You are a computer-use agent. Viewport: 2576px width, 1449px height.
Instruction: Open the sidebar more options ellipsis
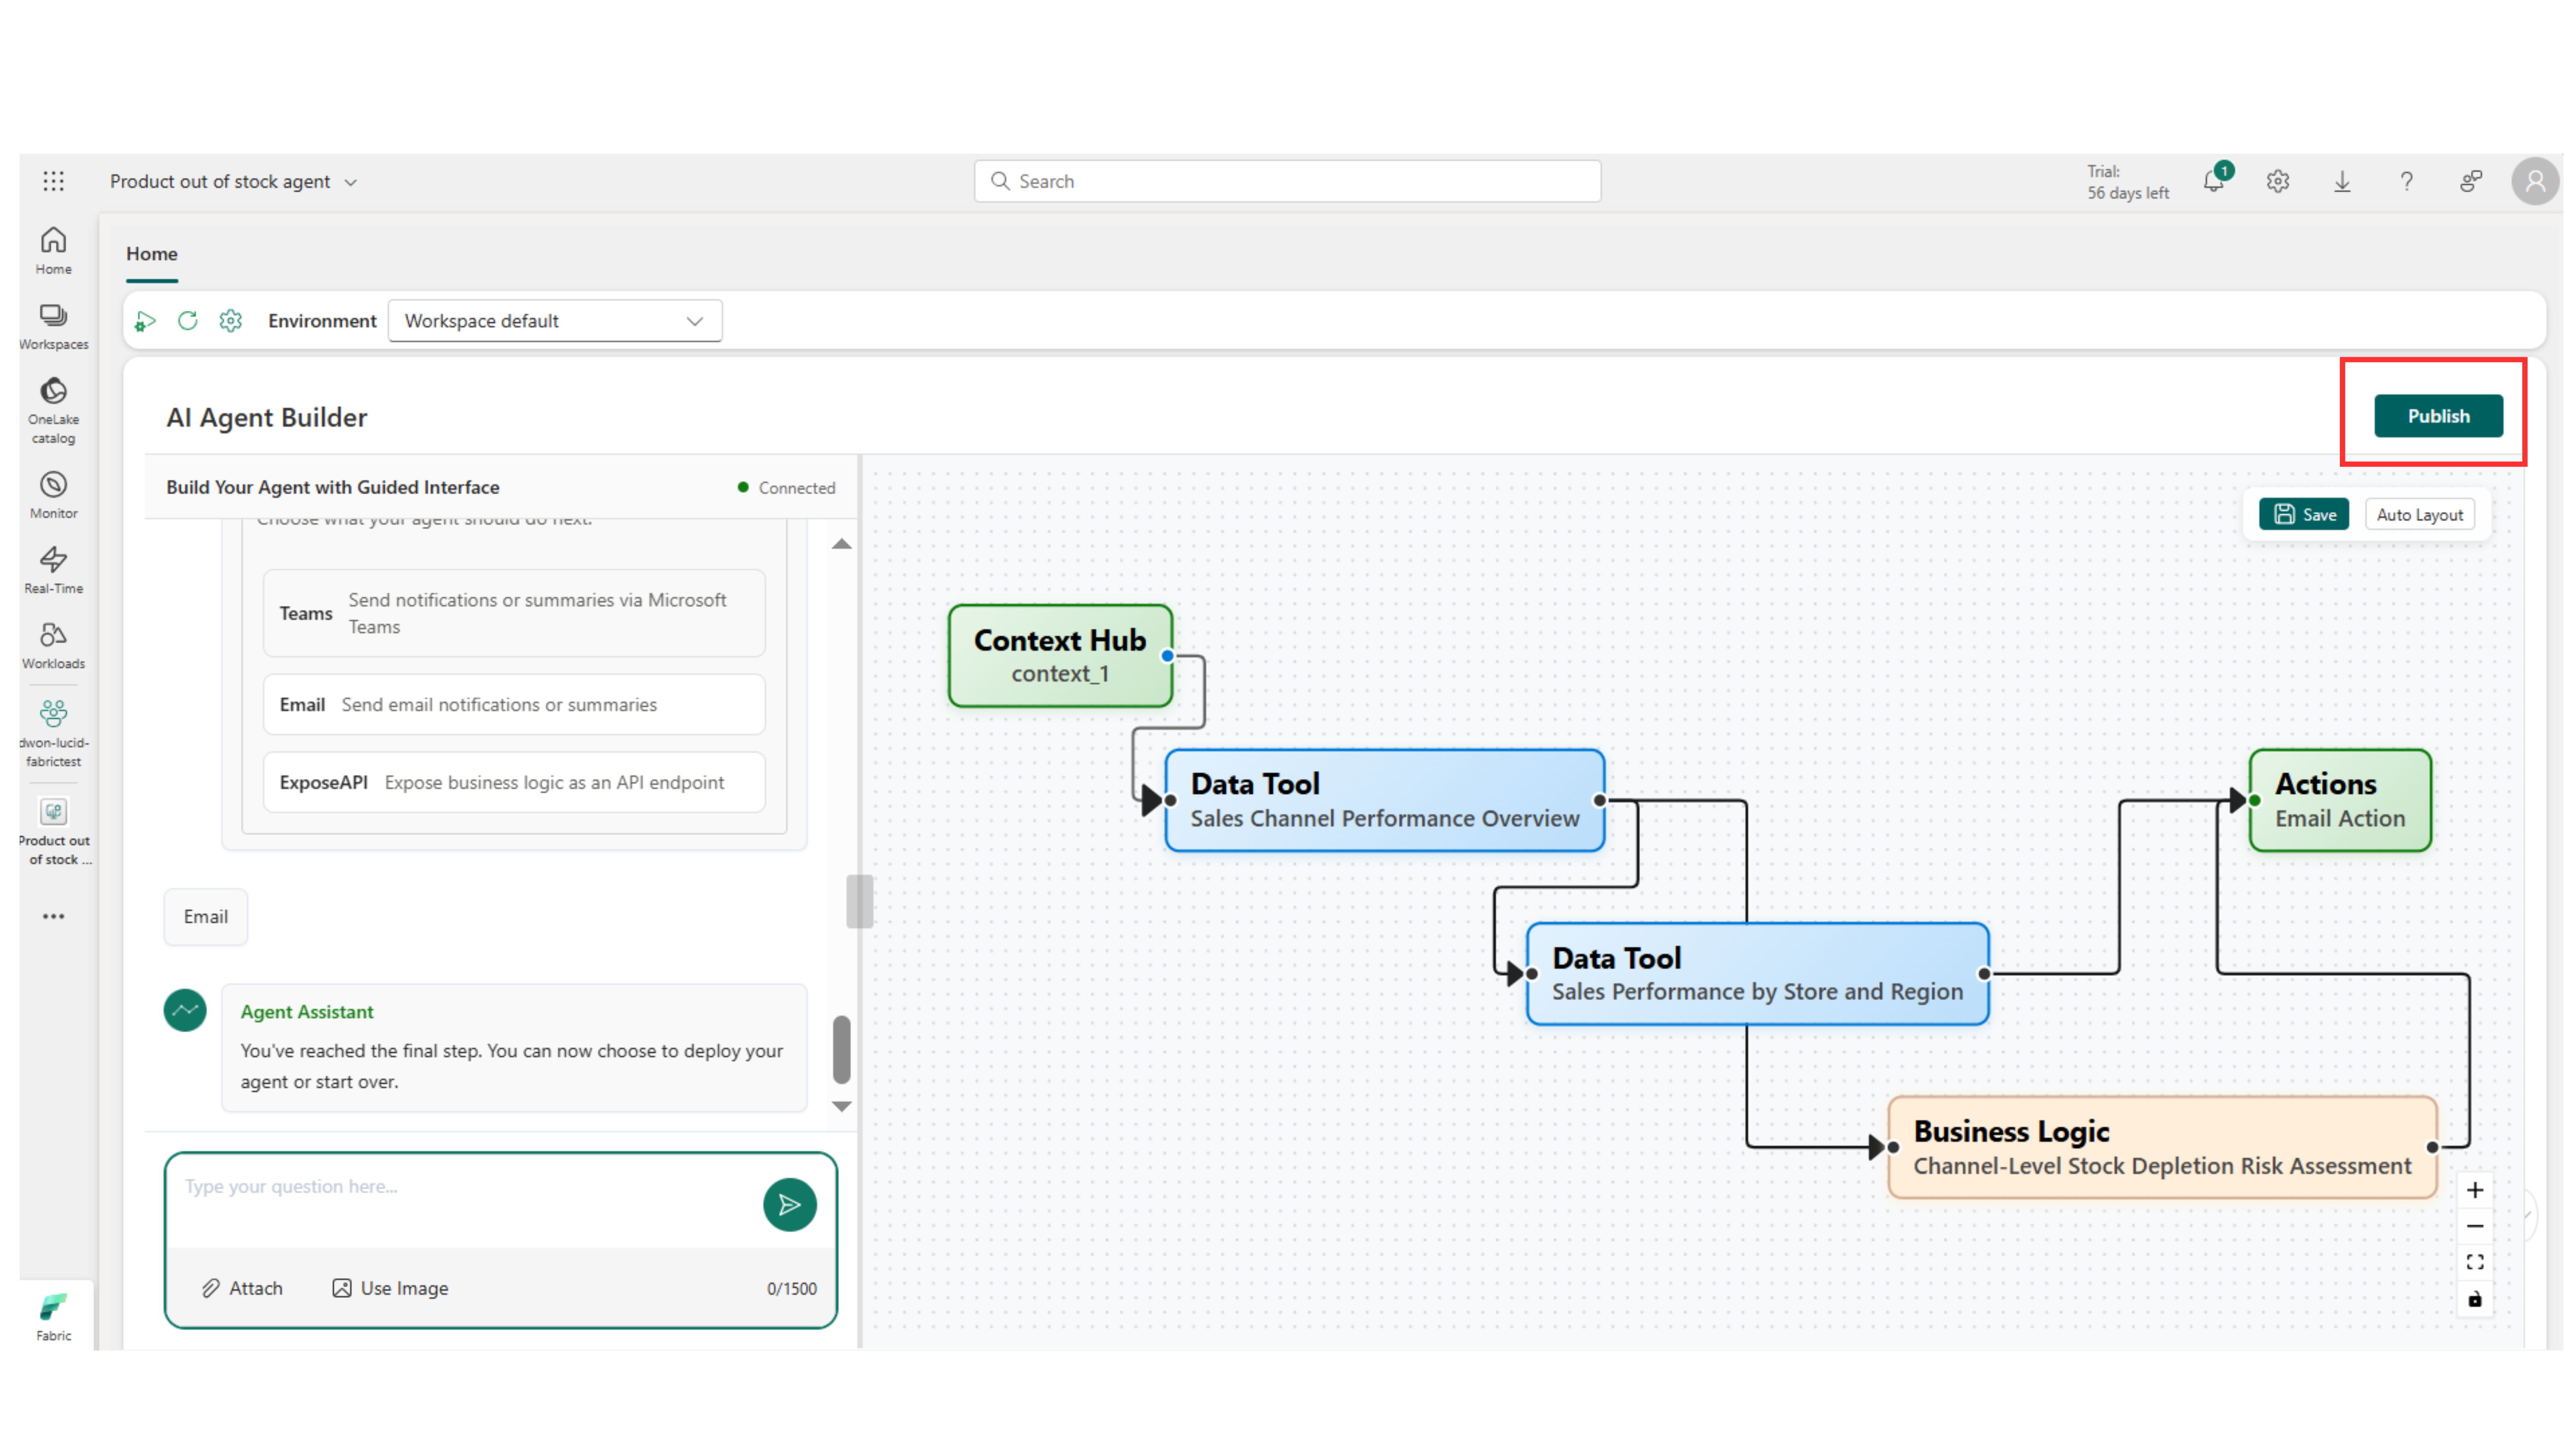tap(53, 916)
